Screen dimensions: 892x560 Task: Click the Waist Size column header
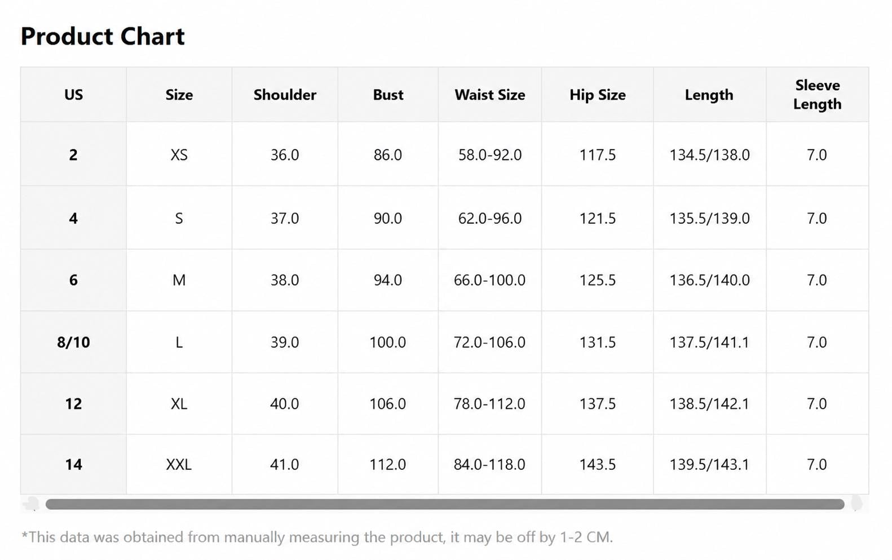pos(490,95)
